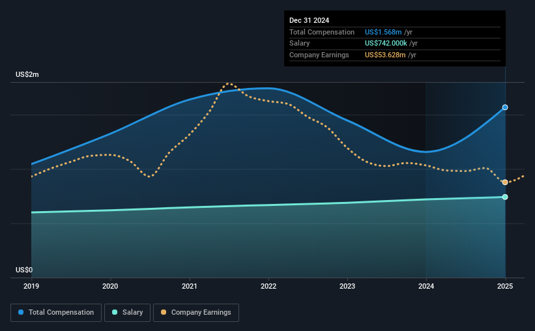This screenshot has width=535, height=331.
Task: Click the 2021 x-axis label
Action: pos(190,286)
